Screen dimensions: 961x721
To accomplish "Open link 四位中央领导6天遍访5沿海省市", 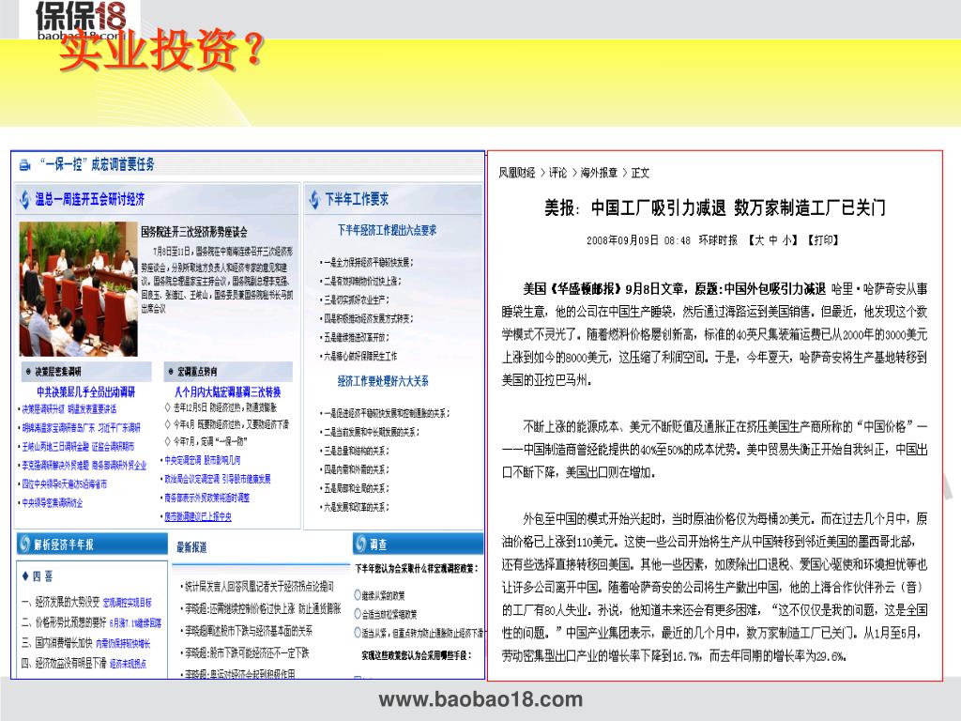I will [x=65, y=484].
